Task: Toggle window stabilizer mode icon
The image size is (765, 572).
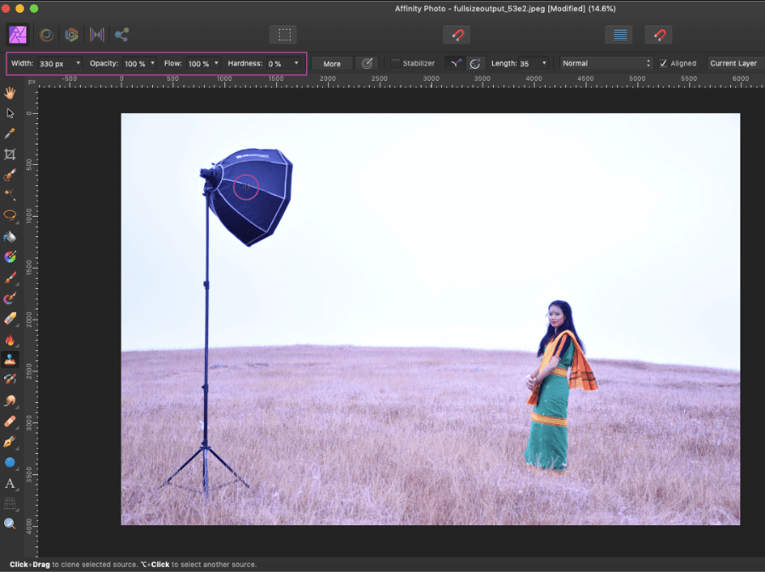Action: (475, 64)
